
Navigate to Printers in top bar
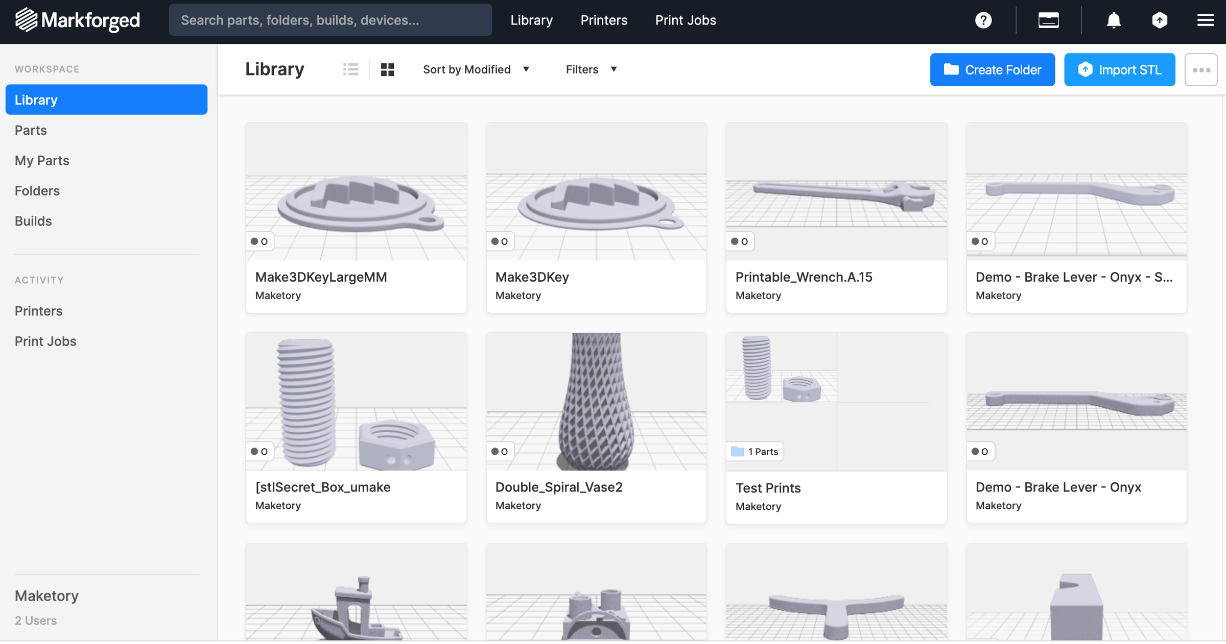[603, 20]
